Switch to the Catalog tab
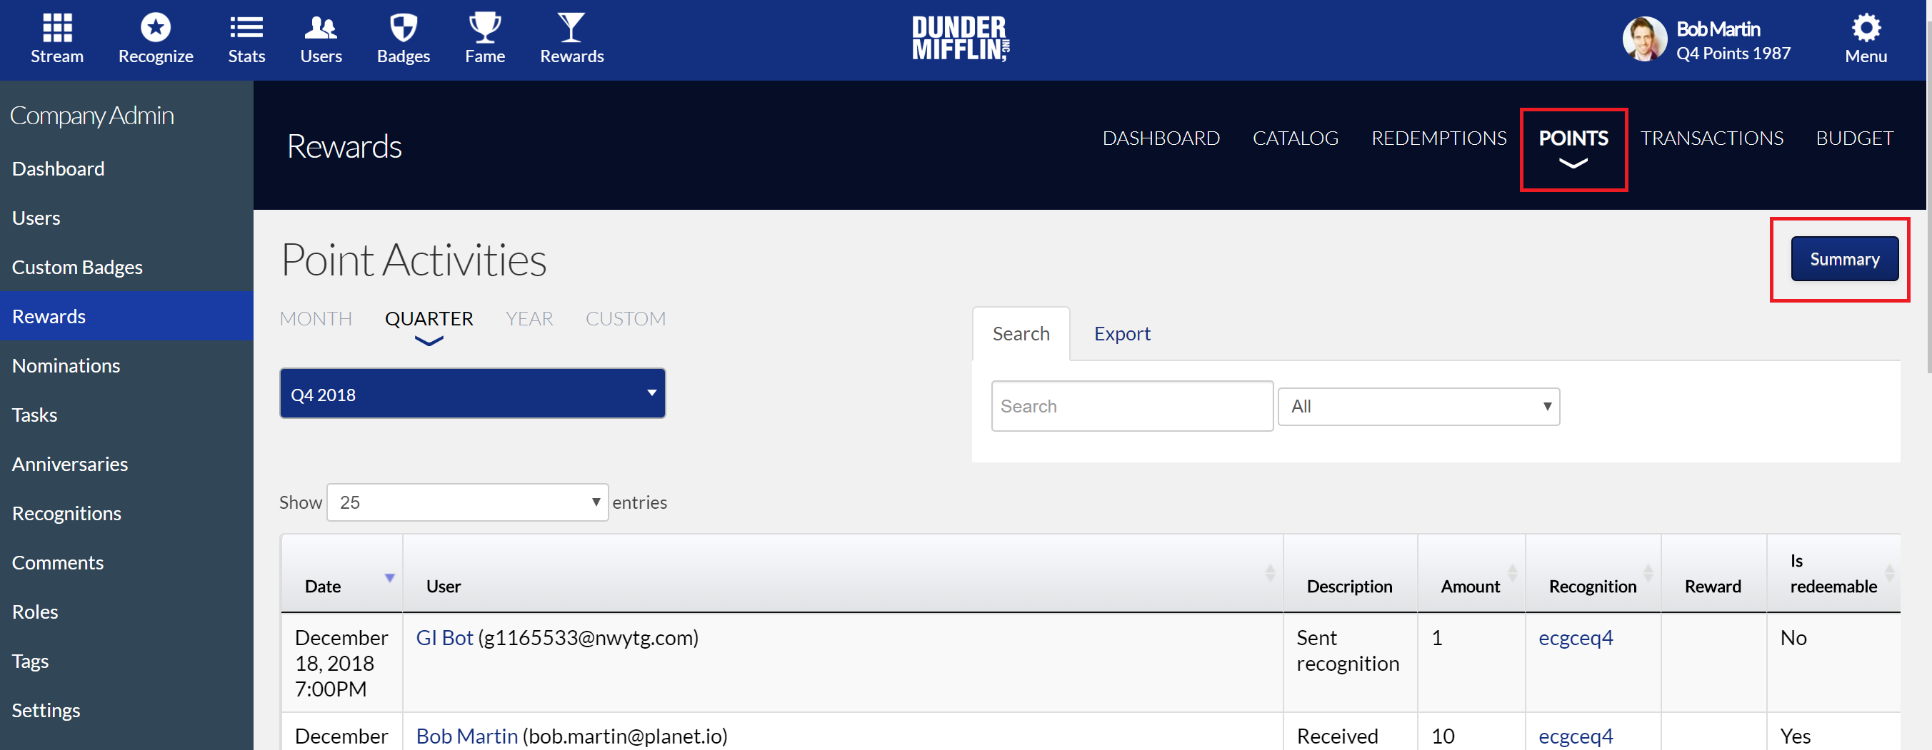The height and width of the screenshot is (750, 1932). (x=1295, y=138)
